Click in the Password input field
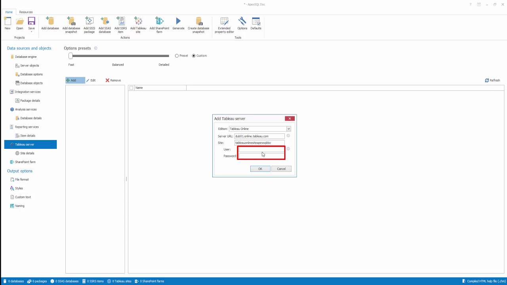507x285 pixels. pyautogui.click(x=261, y=156)
